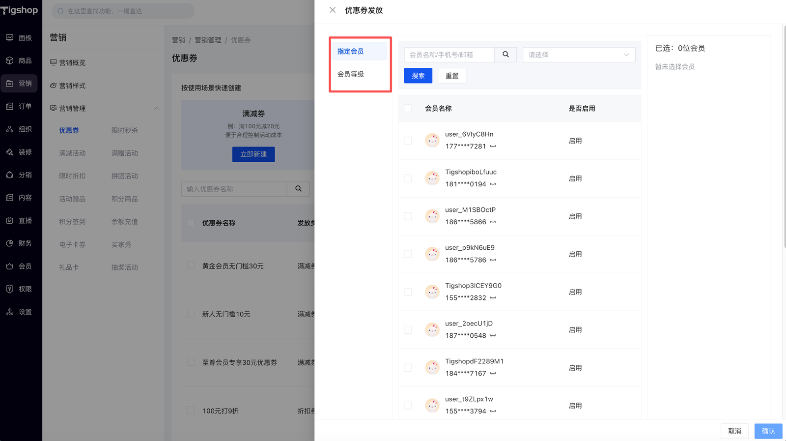Reveal phone number for TigshopiboLfuuc
Viewport: 786px width, 441px height.
(x=493, y=184)
